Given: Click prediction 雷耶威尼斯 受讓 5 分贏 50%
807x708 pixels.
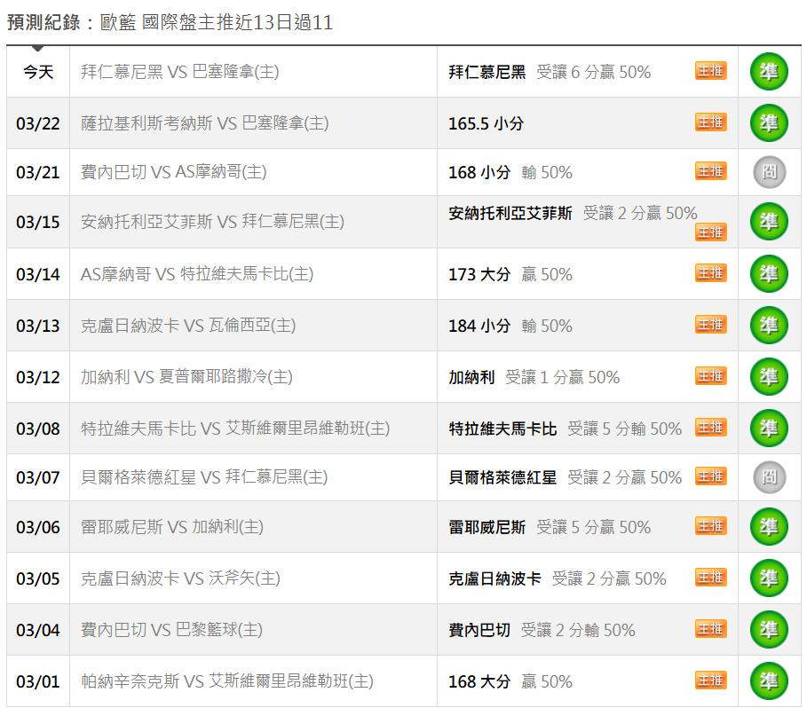Looking at the screenshot, I should pyautogui.click(x=550, y=527).
